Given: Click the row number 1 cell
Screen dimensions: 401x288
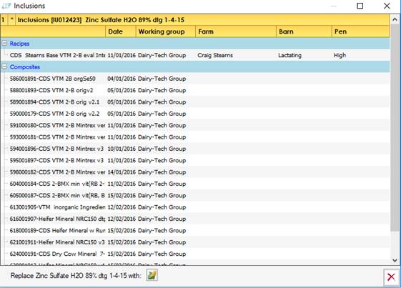Looking at the screenshot, I should (x=4, y=20).
